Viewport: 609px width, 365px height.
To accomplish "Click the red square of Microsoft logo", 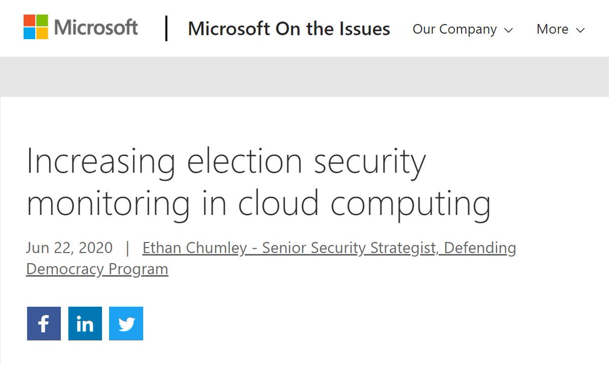I will click(29, 20).
